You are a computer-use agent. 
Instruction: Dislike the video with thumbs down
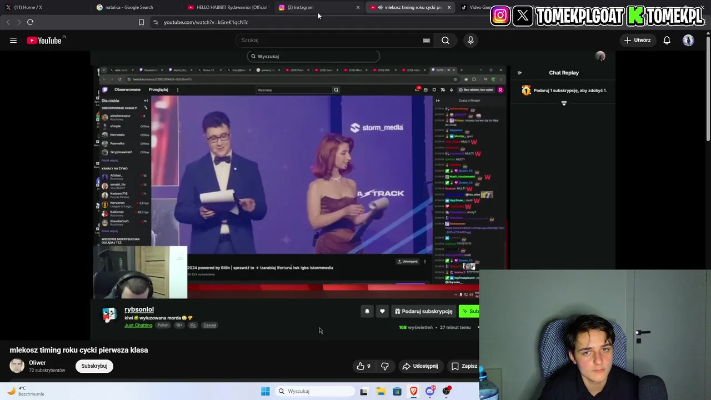(385, 366)
